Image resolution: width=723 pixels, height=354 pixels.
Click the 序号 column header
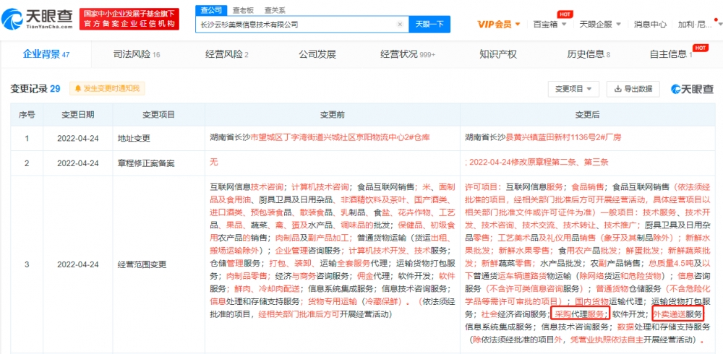(x=27, y=114)
